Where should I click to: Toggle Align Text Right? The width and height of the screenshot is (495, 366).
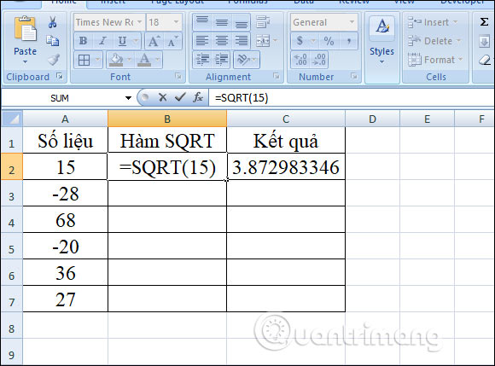pyautogui.click(x=242, y=41)
